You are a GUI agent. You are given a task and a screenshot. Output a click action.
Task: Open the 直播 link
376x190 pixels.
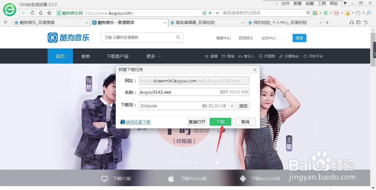coord(211,56)
